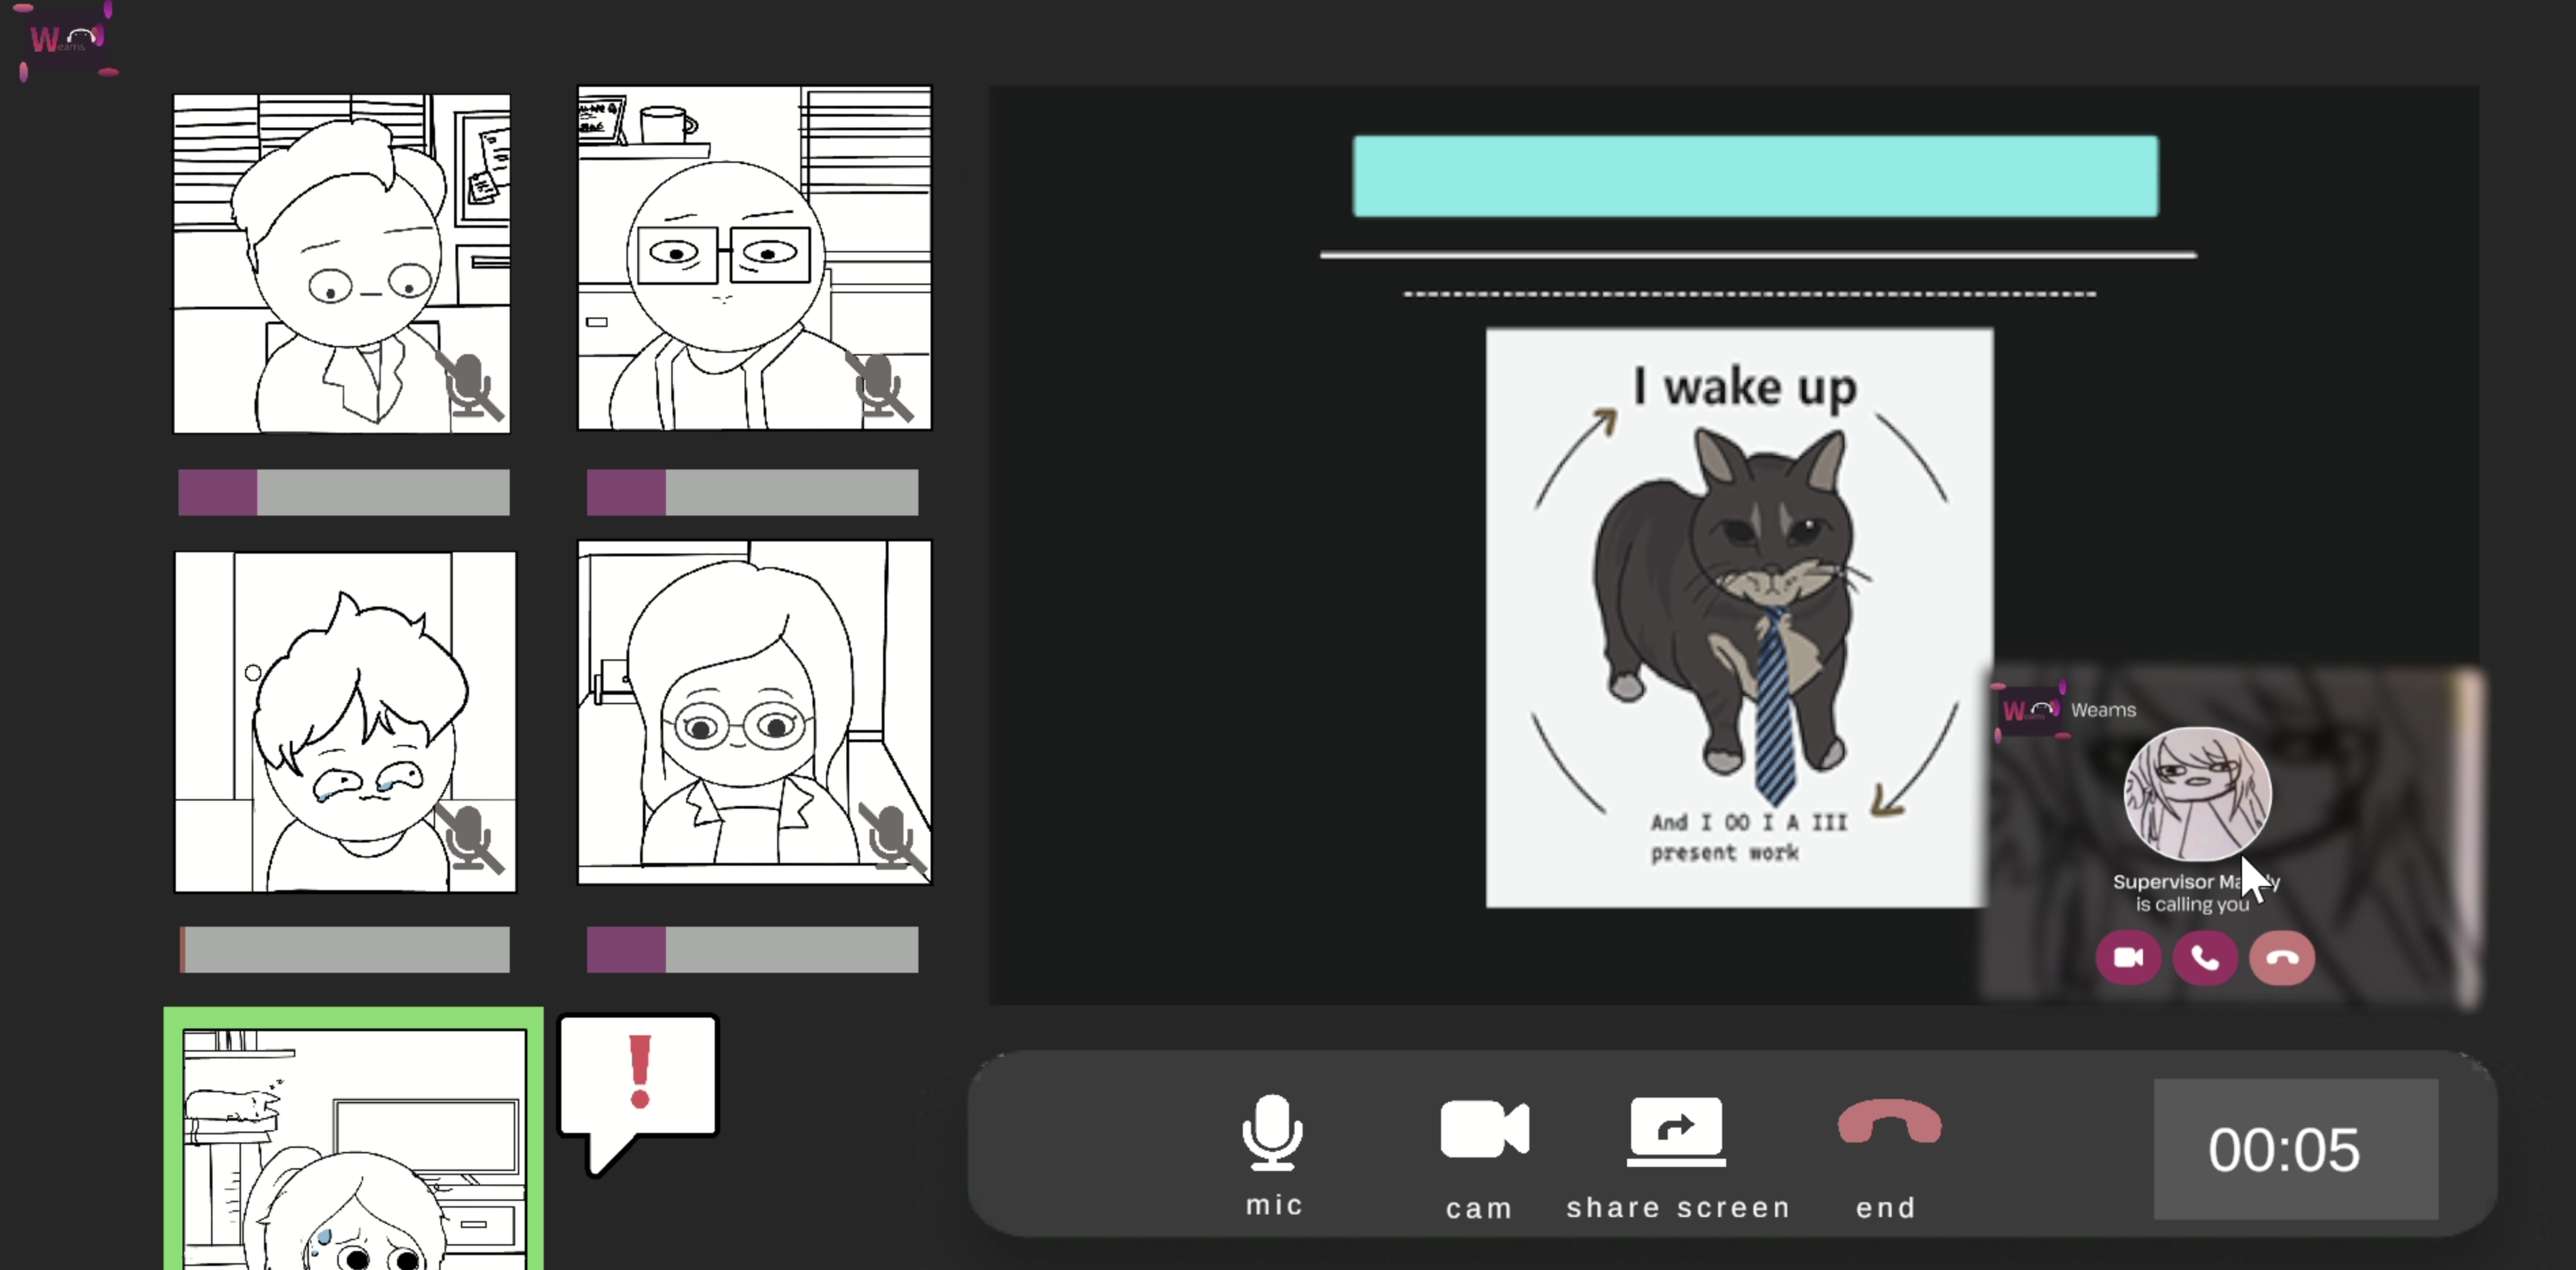Select the round-glasses woman video tile
This screenshot has width=2576, height=1270.
click(754, 712)
